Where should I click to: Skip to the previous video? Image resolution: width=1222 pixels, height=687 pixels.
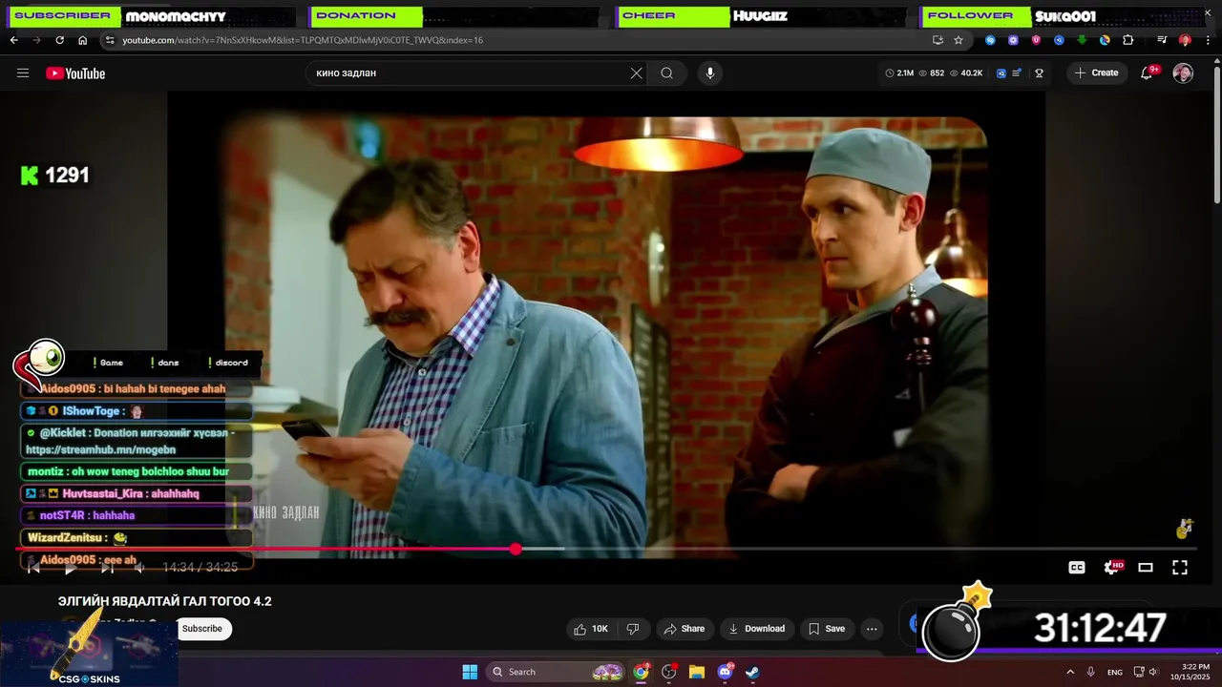[33, 568]
